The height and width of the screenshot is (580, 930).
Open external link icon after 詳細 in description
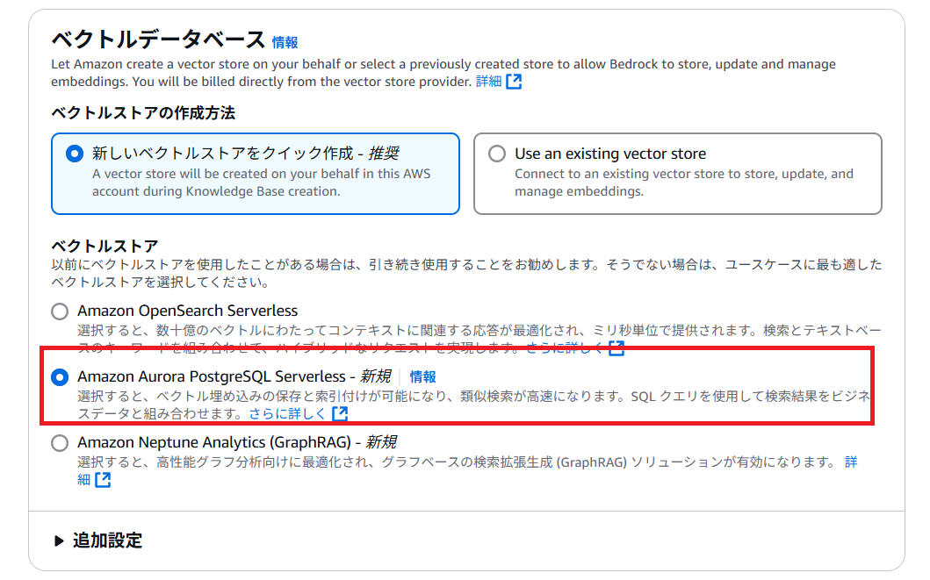point(514,81)
